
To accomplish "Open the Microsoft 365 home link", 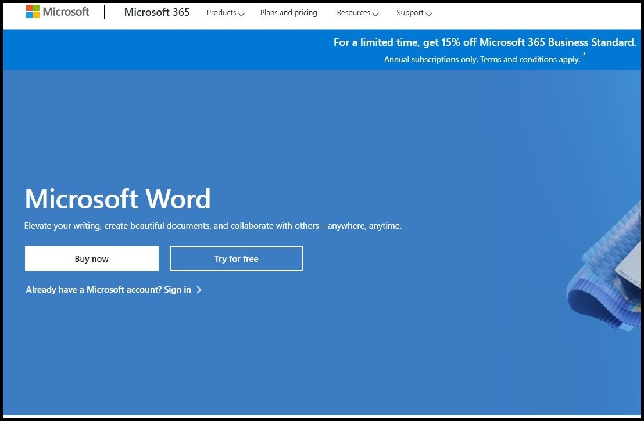I will pos(157,12).
